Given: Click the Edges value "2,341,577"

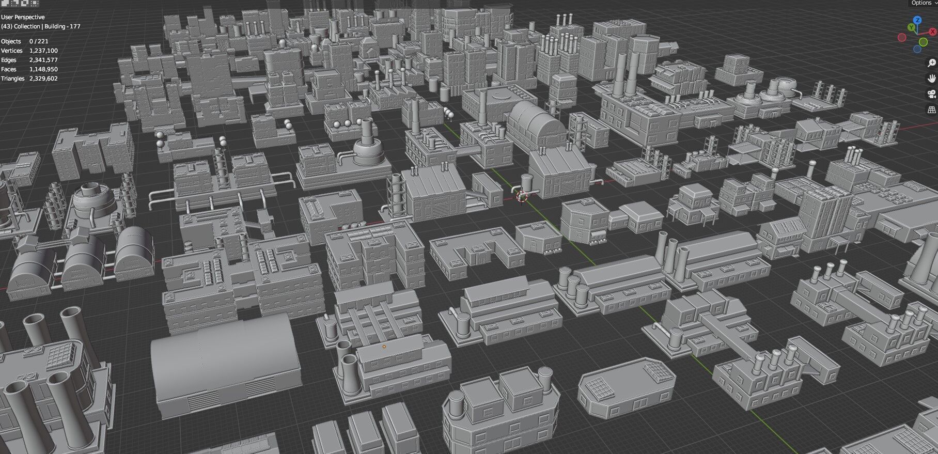Looking at the screenshot, I should pyautogui.click(x=43, y=60).
